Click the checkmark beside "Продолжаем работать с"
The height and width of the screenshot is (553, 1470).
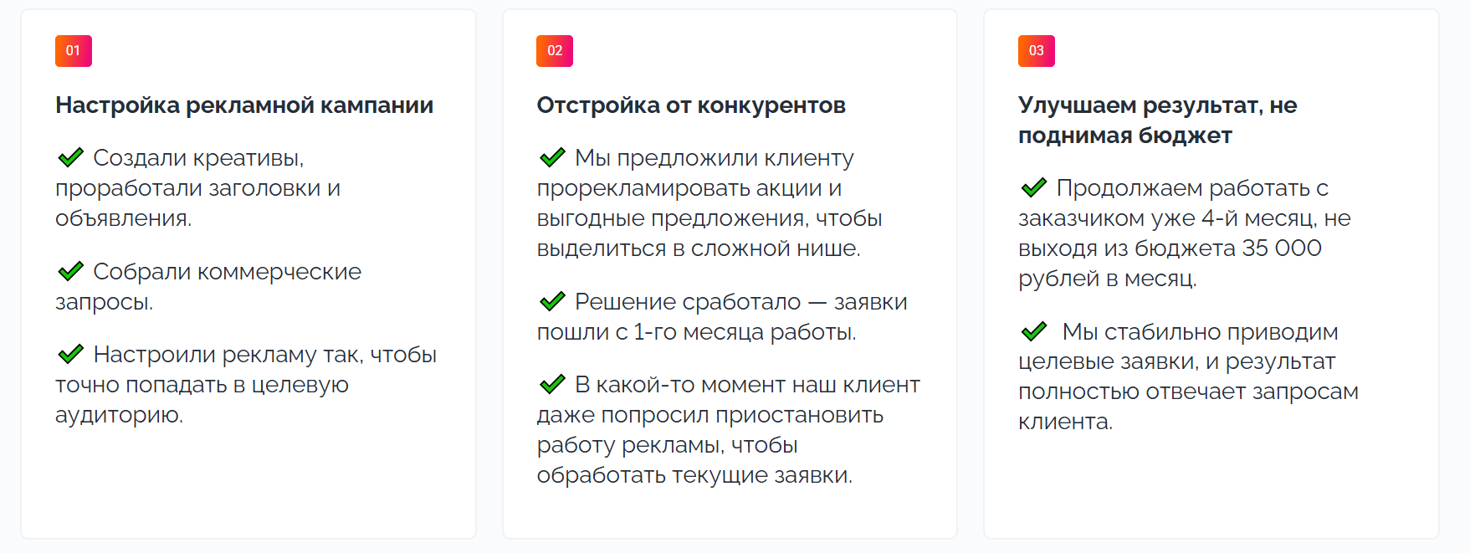pos(1034,187)
